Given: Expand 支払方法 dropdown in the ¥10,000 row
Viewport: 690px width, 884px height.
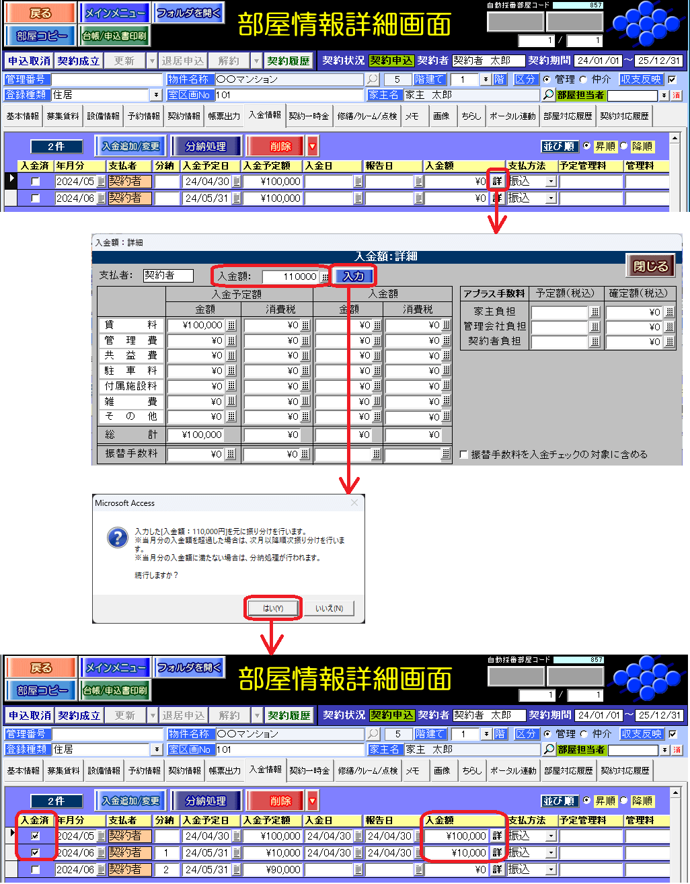Looking at the screenshot, I should pos(551,852).
